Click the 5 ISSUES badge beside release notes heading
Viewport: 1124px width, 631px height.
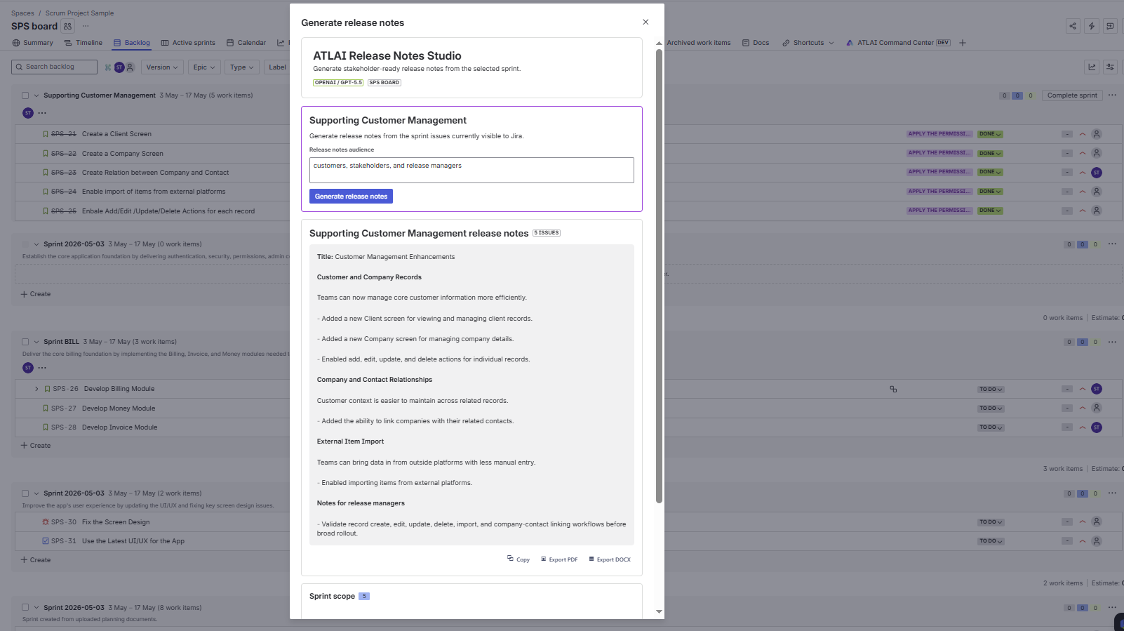(547, 233)
